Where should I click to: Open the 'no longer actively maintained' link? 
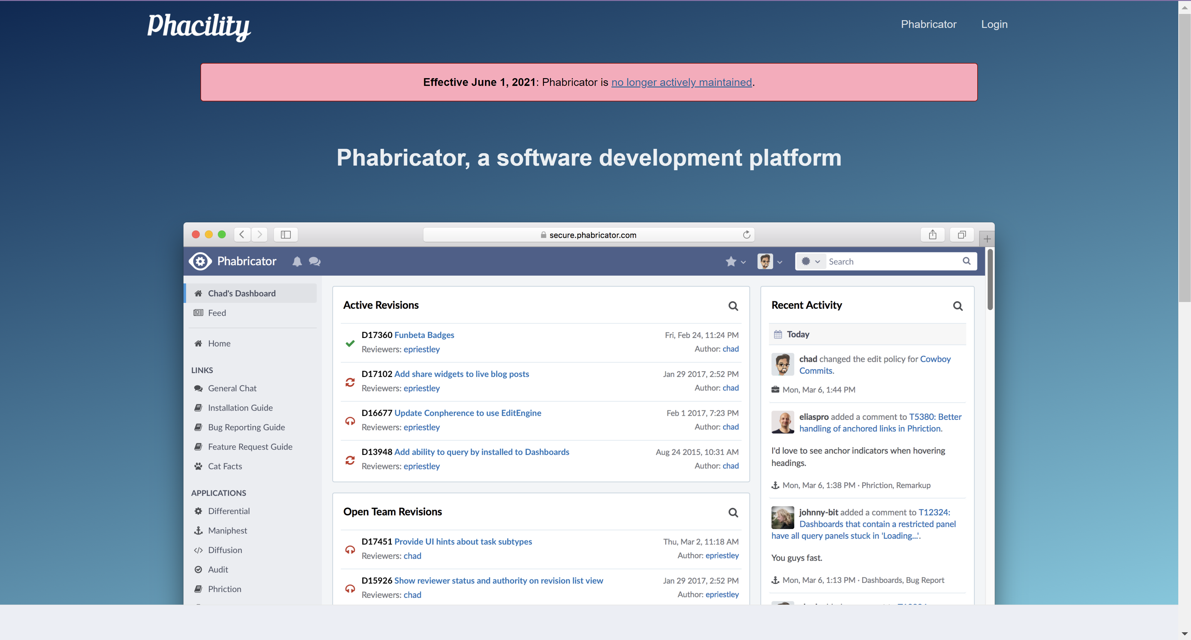point(681,82)
